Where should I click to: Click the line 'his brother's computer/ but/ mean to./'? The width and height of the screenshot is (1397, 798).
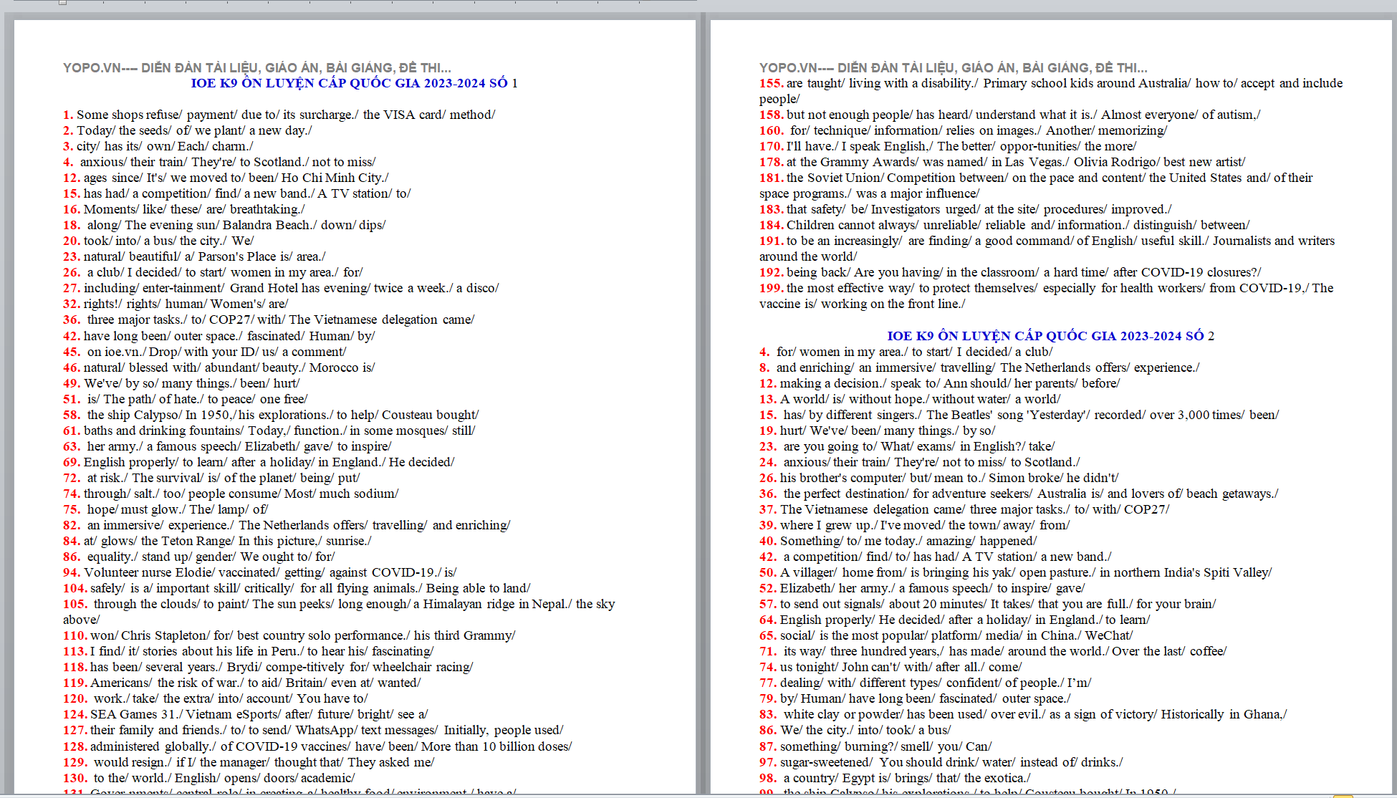939,478
